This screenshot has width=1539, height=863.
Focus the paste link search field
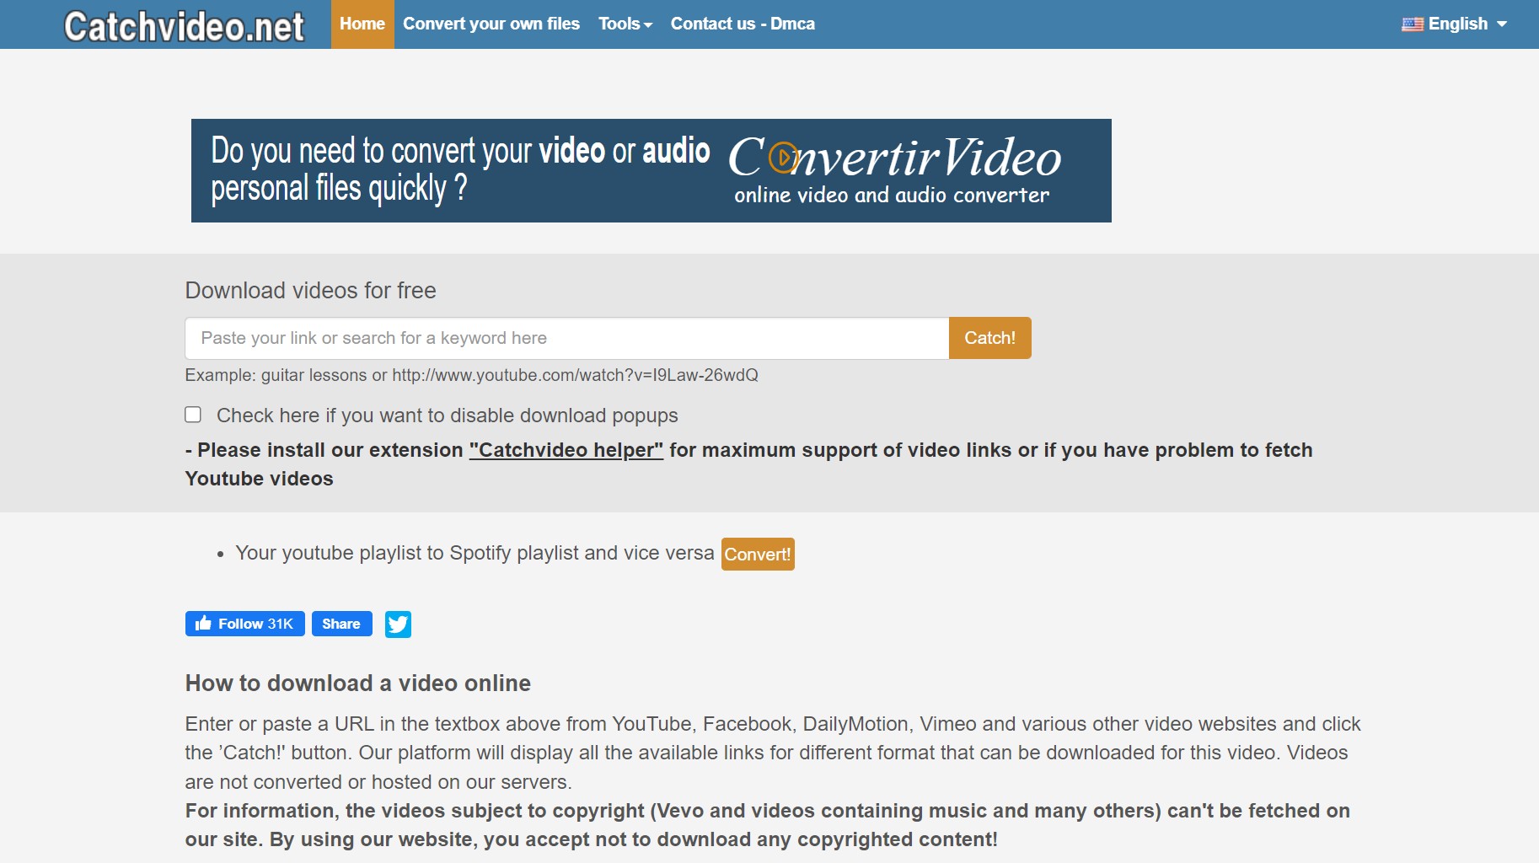coord(566,338)
